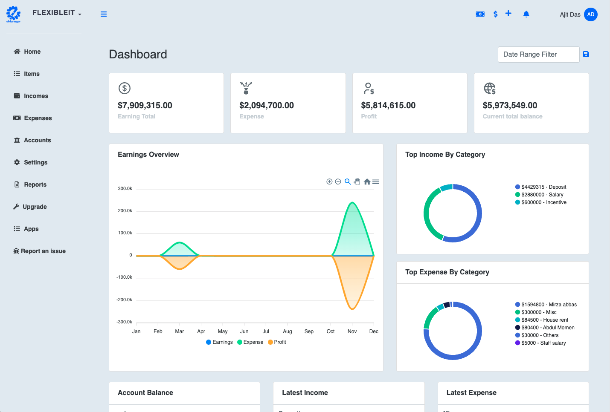Toggle Expense series in chart legend

coord(250,342)
